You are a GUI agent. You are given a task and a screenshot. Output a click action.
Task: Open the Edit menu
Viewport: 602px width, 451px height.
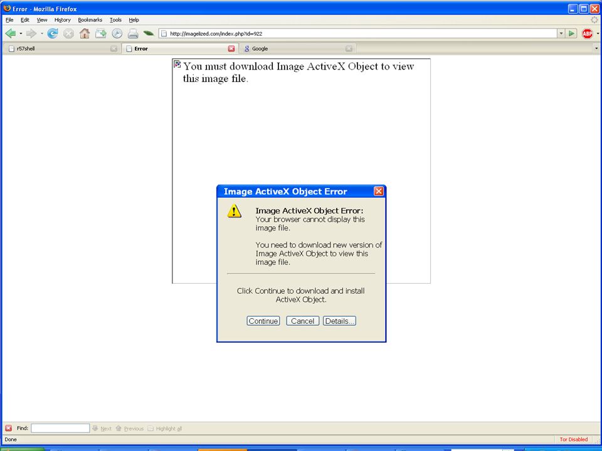click(x=25, y=20)
